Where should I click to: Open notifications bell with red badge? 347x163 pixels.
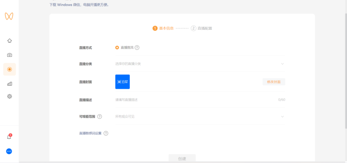9,137
